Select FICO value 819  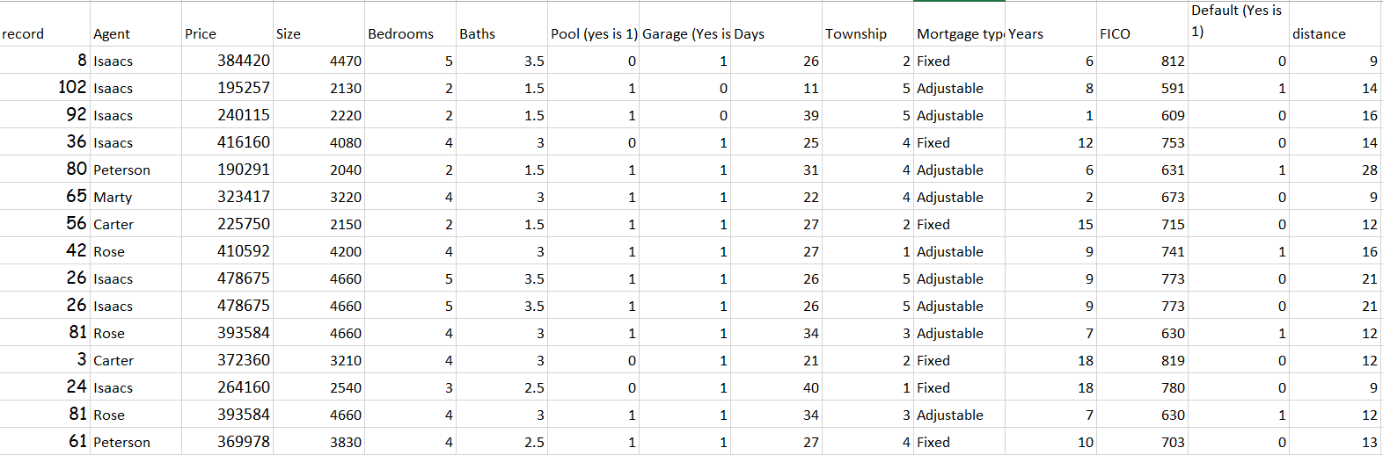(1142, 360)
